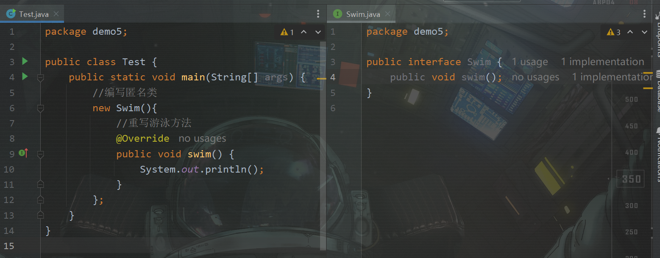This screenshot has height=258, width=660.
Task: Click line number 15 in Test.java gutter
Action: 9,246
